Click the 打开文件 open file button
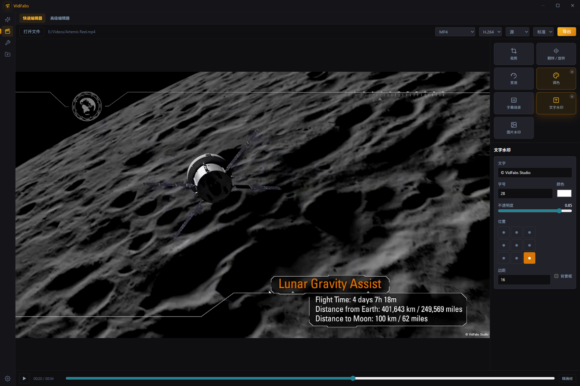The height and width of the screenshot is (386, 580). [32, 32]
